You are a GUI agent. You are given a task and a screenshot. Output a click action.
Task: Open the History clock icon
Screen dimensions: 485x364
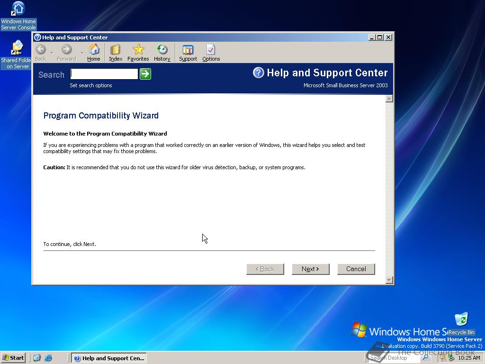point(162,52)
